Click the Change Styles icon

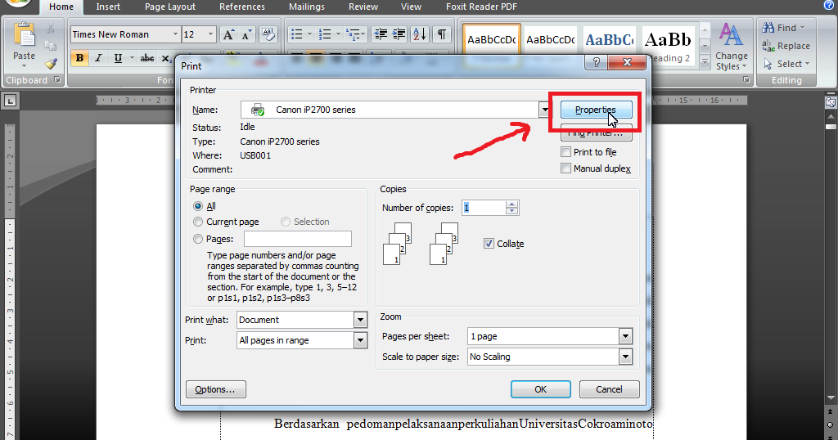(x=731, y=35)
